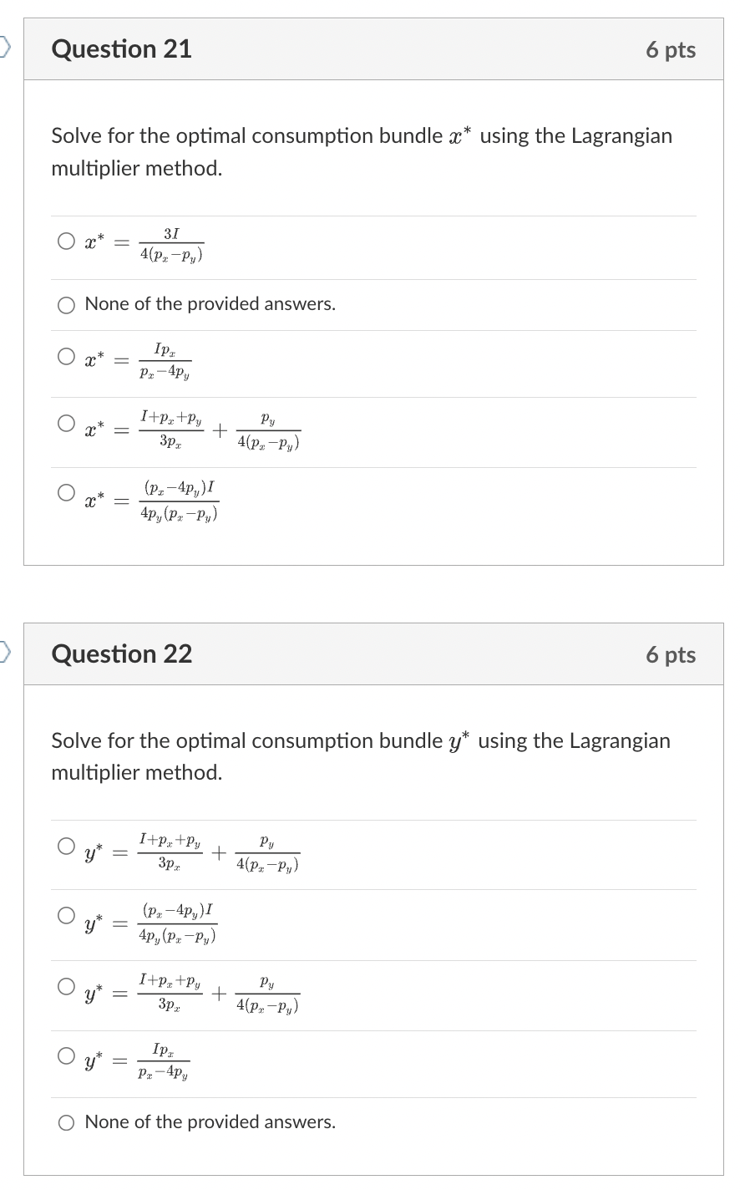
Task: Select the x* = (px−4py)I/4py(px−py) option
Action: tap(65, 493)
